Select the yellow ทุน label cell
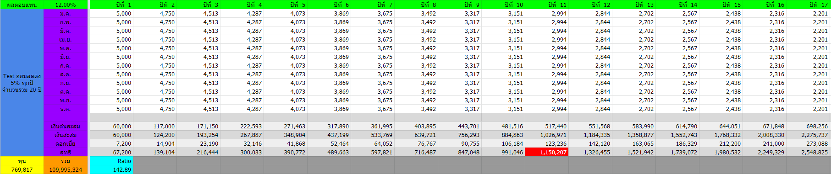The image size is (831, 174). pyautogui.click(x=22, y=161)
